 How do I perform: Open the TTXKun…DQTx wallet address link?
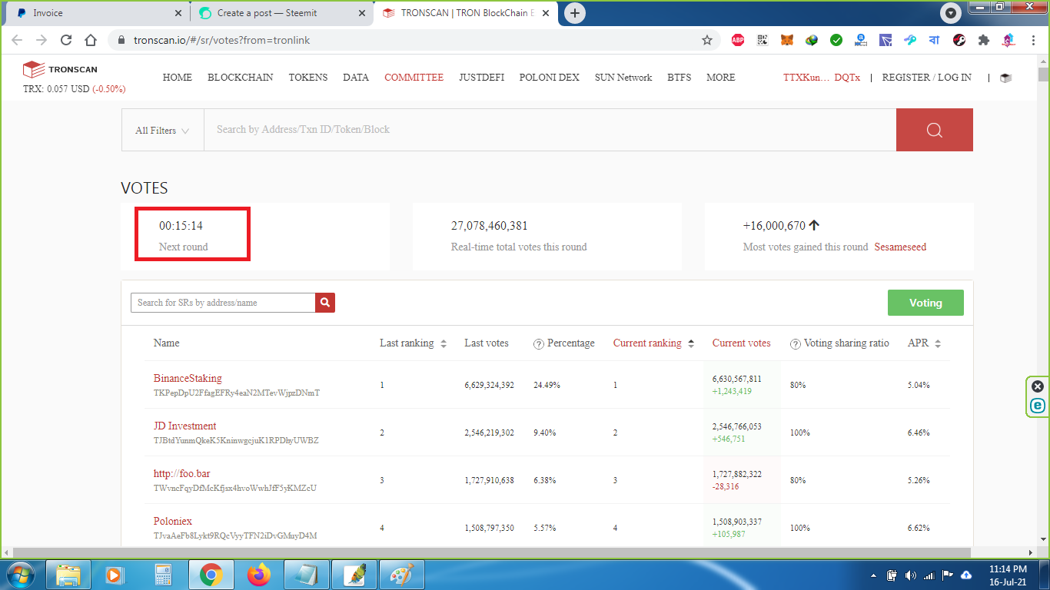point(822,78)
